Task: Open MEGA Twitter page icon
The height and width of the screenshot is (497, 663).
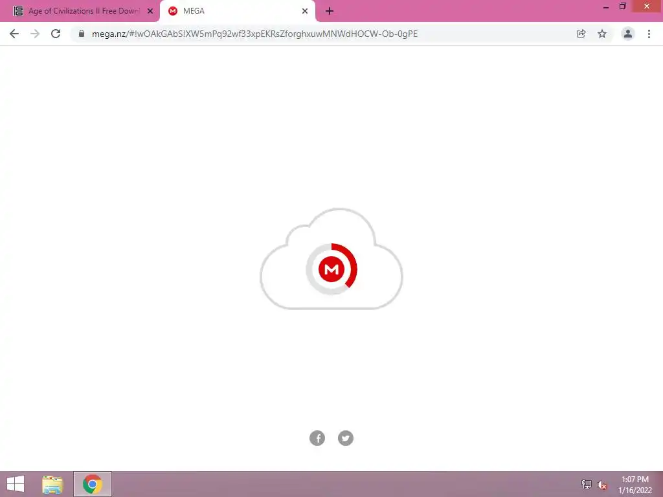Action: (x=346, y=438)
